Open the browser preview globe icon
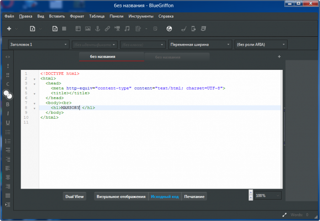320x221 pixels. (169, 29)
